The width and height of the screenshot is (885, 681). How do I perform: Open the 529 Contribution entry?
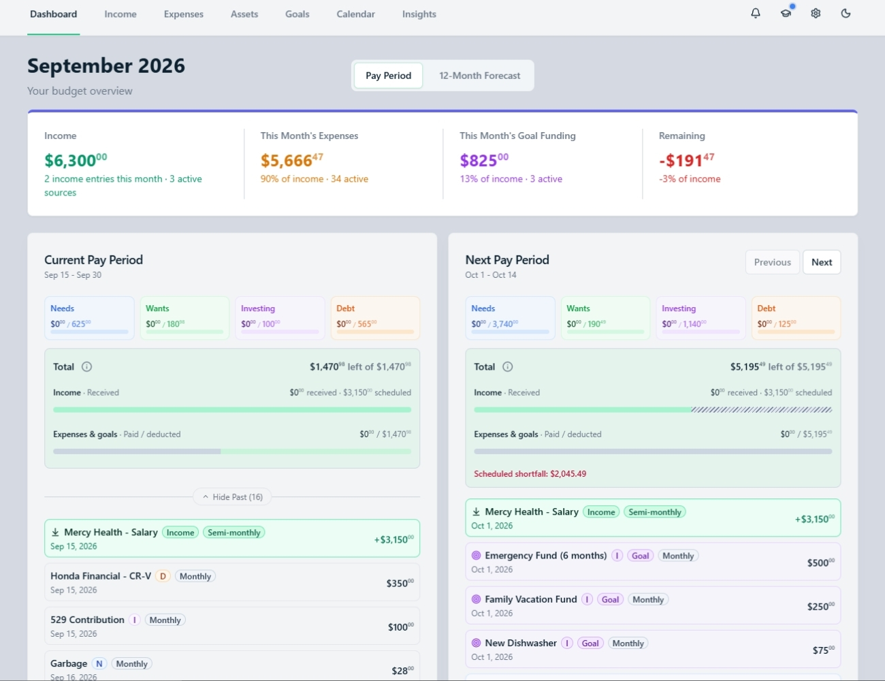click(232, 626)
